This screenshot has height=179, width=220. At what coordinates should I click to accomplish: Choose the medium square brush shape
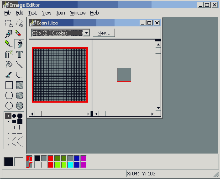(14, 121)
